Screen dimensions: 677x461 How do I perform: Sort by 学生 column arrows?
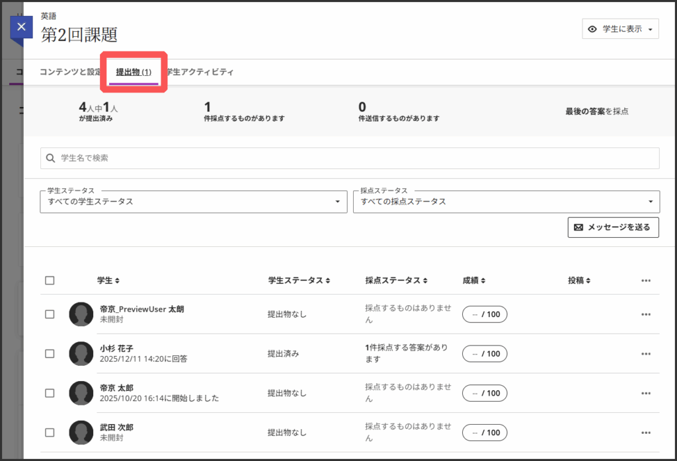point(117,281)
